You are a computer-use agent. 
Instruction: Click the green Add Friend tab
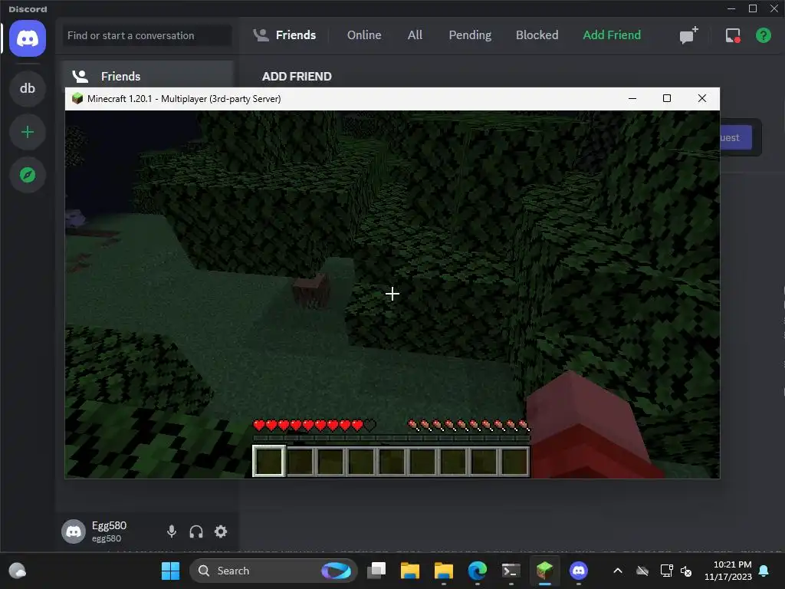pyautogui.click(x=612, y=35)
